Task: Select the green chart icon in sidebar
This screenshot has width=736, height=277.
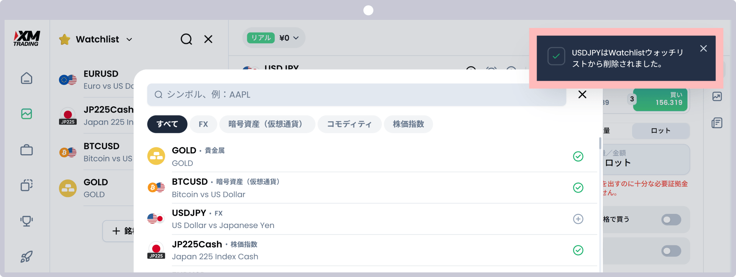Action: click(26, 114)
